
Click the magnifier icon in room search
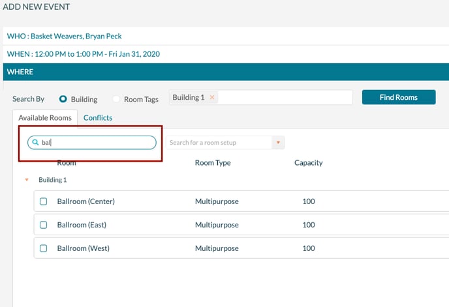(x=35, y=142)
